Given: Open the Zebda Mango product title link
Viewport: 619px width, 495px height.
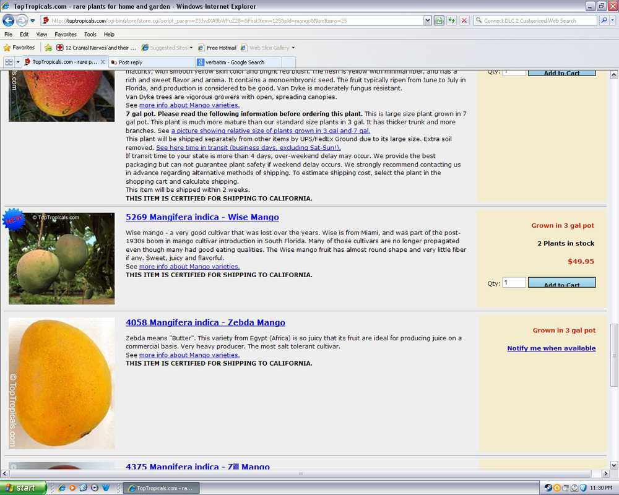Looking at the screenshot, I should (206, 322).
